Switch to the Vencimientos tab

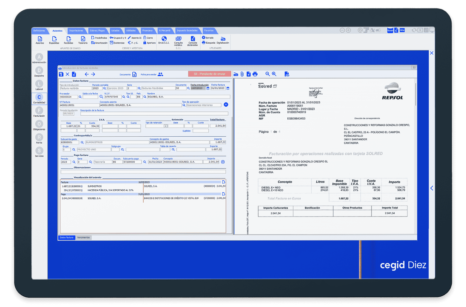pos(83,238)
